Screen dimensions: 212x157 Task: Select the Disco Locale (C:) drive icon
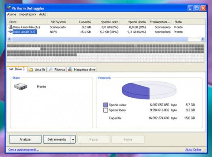tap(10, 32)
